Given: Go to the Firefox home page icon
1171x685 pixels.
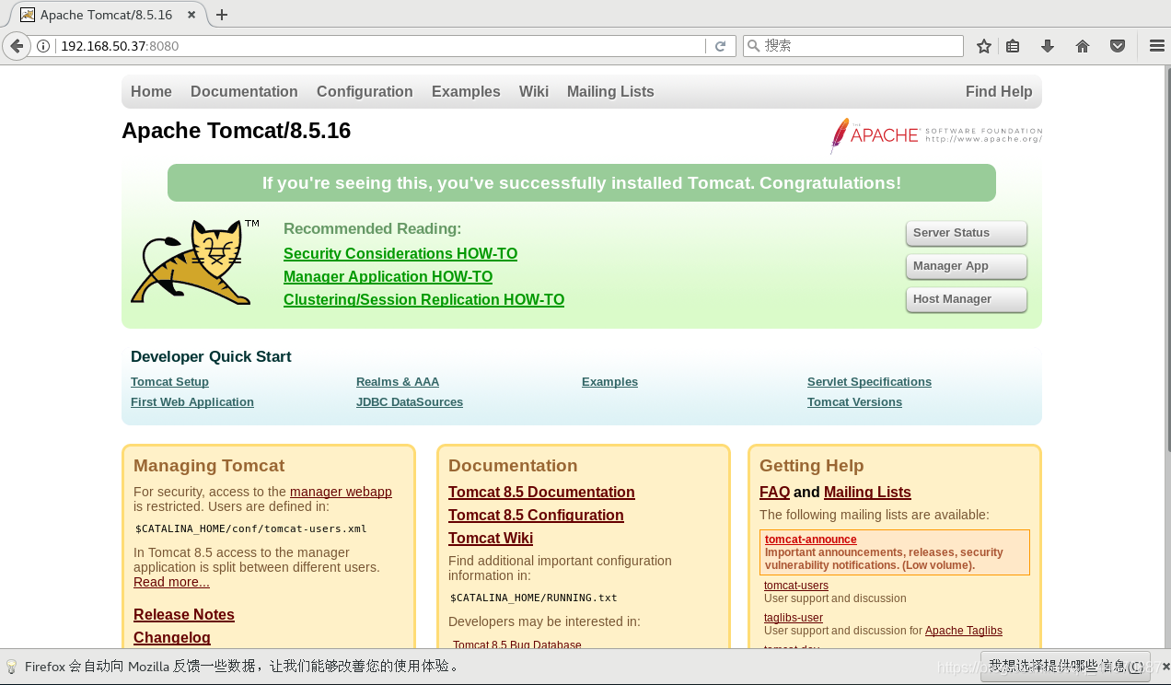Looking at the screenshot, I should 1083,46.
